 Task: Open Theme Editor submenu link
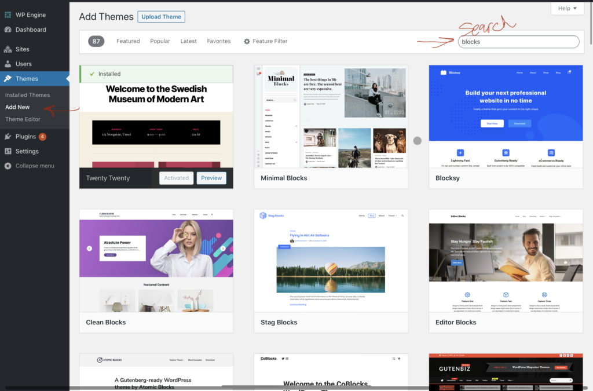[x=23, y=119]
